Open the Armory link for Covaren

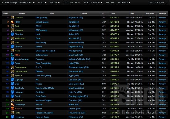(x=162, y=18)
